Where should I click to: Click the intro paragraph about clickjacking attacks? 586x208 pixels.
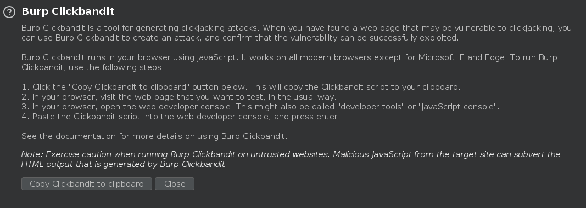pos(297,33)
